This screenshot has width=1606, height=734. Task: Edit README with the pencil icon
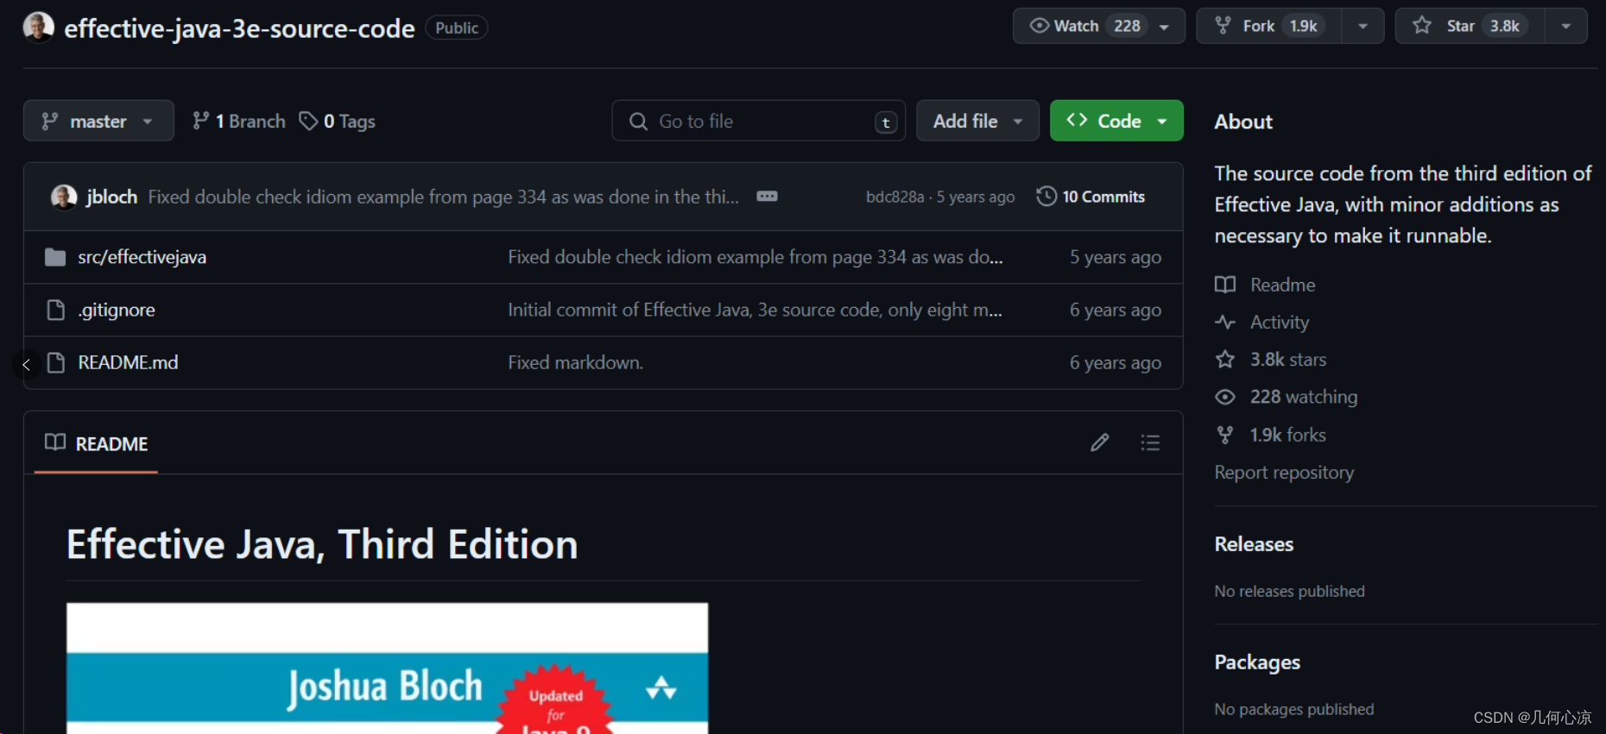(1099, 442)
